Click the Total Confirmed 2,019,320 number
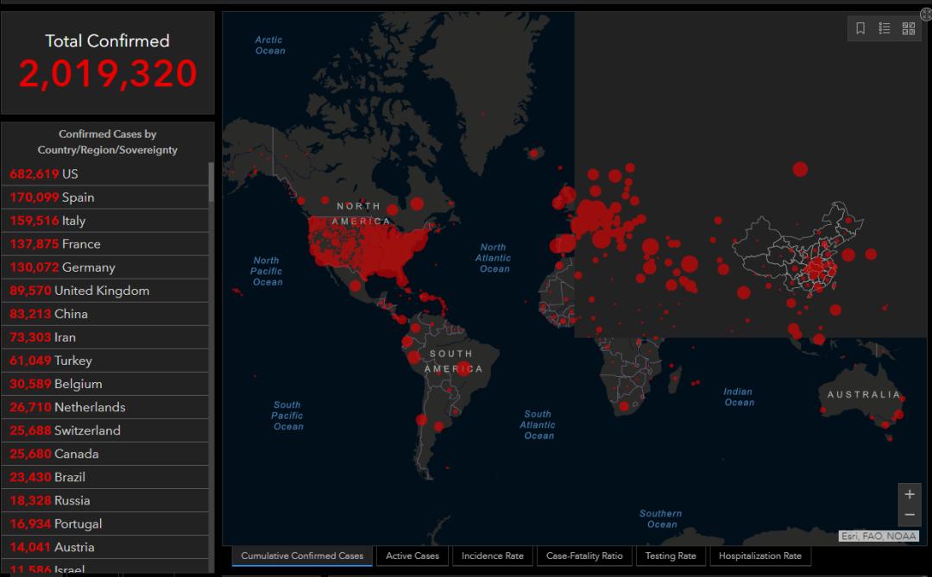The image size is (932, 577). (x=108, y=73)
